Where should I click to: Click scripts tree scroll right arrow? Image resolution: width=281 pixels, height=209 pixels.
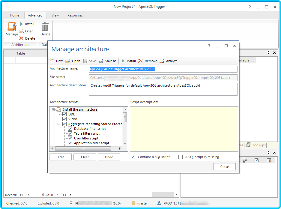click(120, 148)
